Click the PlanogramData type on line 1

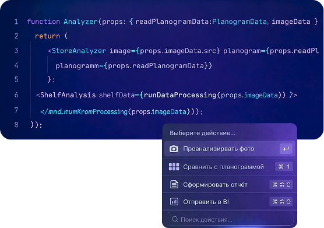240,22
